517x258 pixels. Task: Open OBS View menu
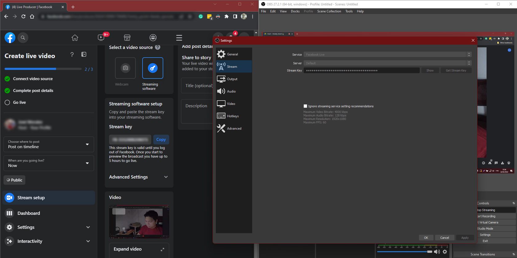(x=283, y=11)
